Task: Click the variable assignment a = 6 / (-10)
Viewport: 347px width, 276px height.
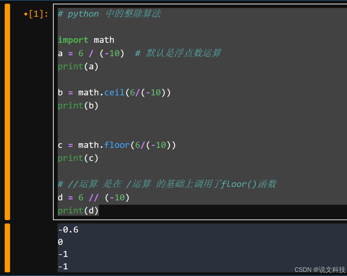Action: (91, 53)
